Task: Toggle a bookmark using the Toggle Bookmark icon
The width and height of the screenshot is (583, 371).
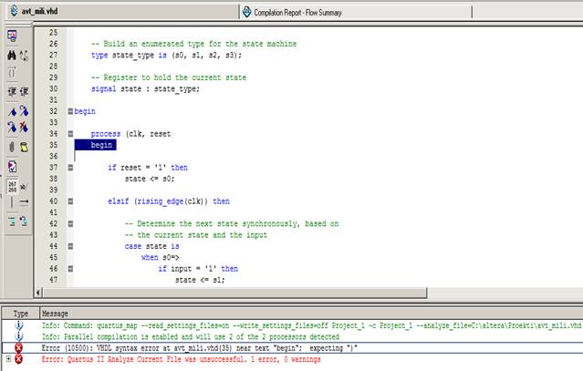Action: coord(12,111)
